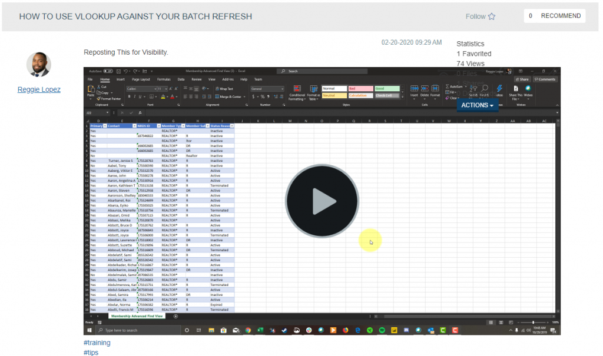This screenshot has width=603, height=356.
Task: Open the ACTIONS dropdown menu
Action: [477, 105]
